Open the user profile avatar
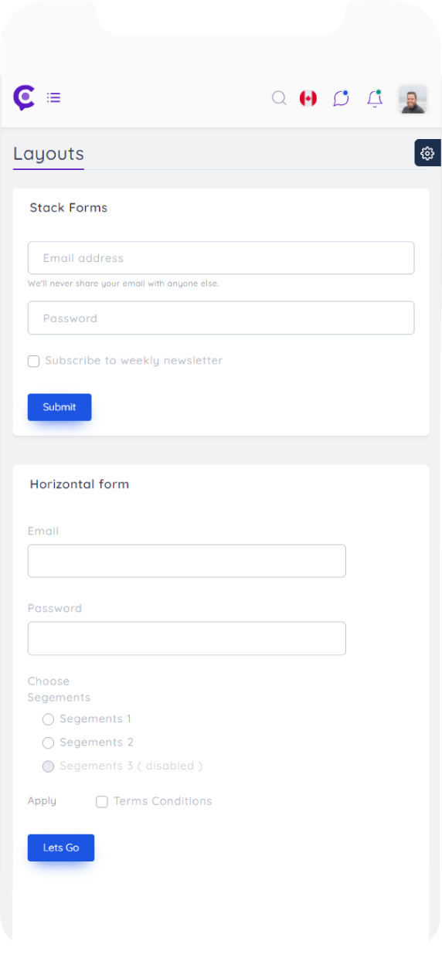 413,99
